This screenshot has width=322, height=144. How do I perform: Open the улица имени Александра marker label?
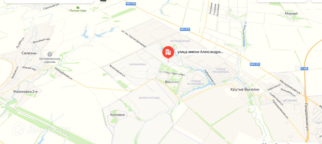pos(200,52)
